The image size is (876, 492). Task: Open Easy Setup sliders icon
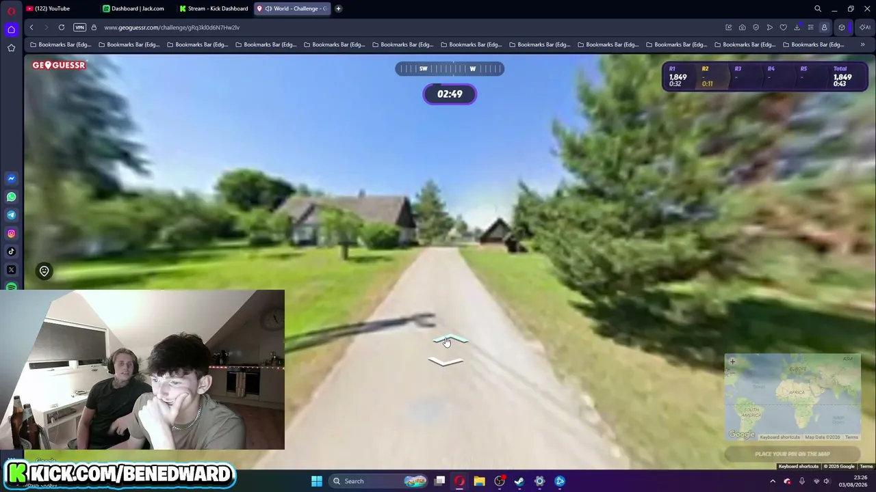pos(810,27)
